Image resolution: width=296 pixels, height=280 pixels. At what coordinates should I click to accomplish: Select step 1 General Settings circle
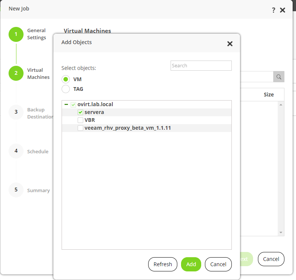16,34
